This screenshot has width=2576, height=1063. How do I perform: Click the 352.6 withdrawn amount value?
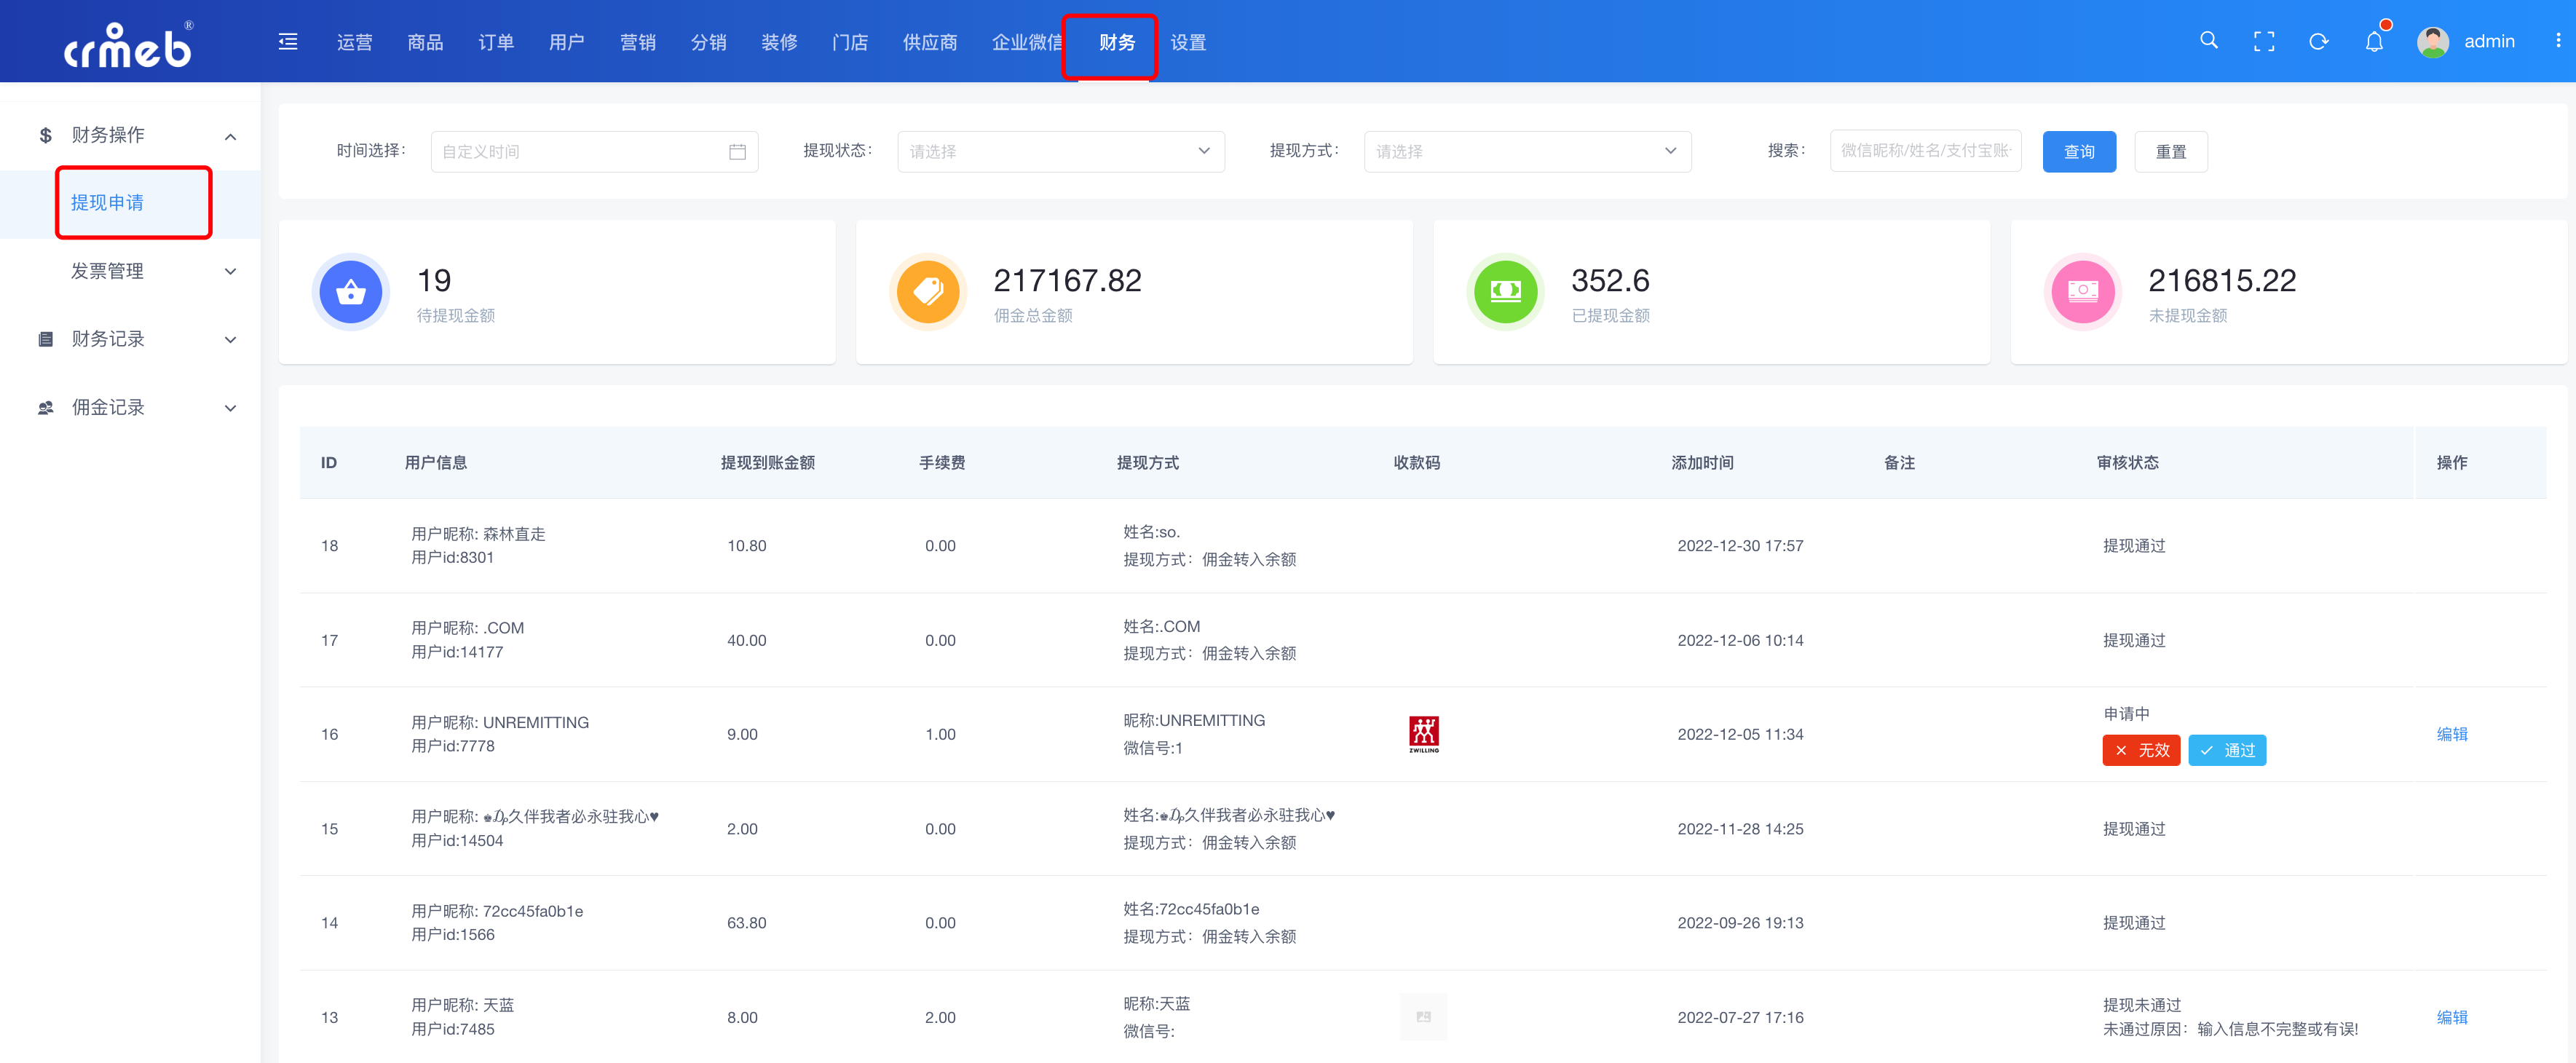1610,280
